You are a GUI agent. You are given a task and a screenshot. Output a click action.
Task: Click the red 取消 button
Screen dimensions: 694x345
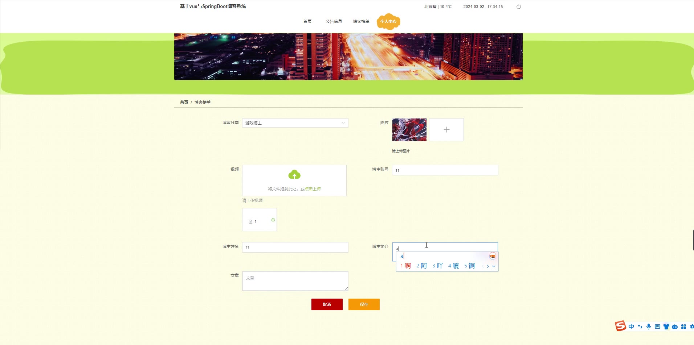pos(327,304)
